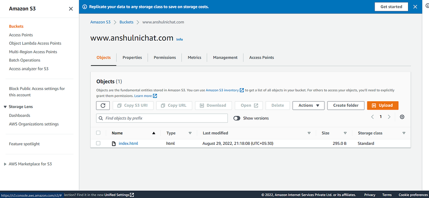Viewport: 429px width, 198px height.
Task: Select the index.html row checkbox
Action: pos(98,143)
